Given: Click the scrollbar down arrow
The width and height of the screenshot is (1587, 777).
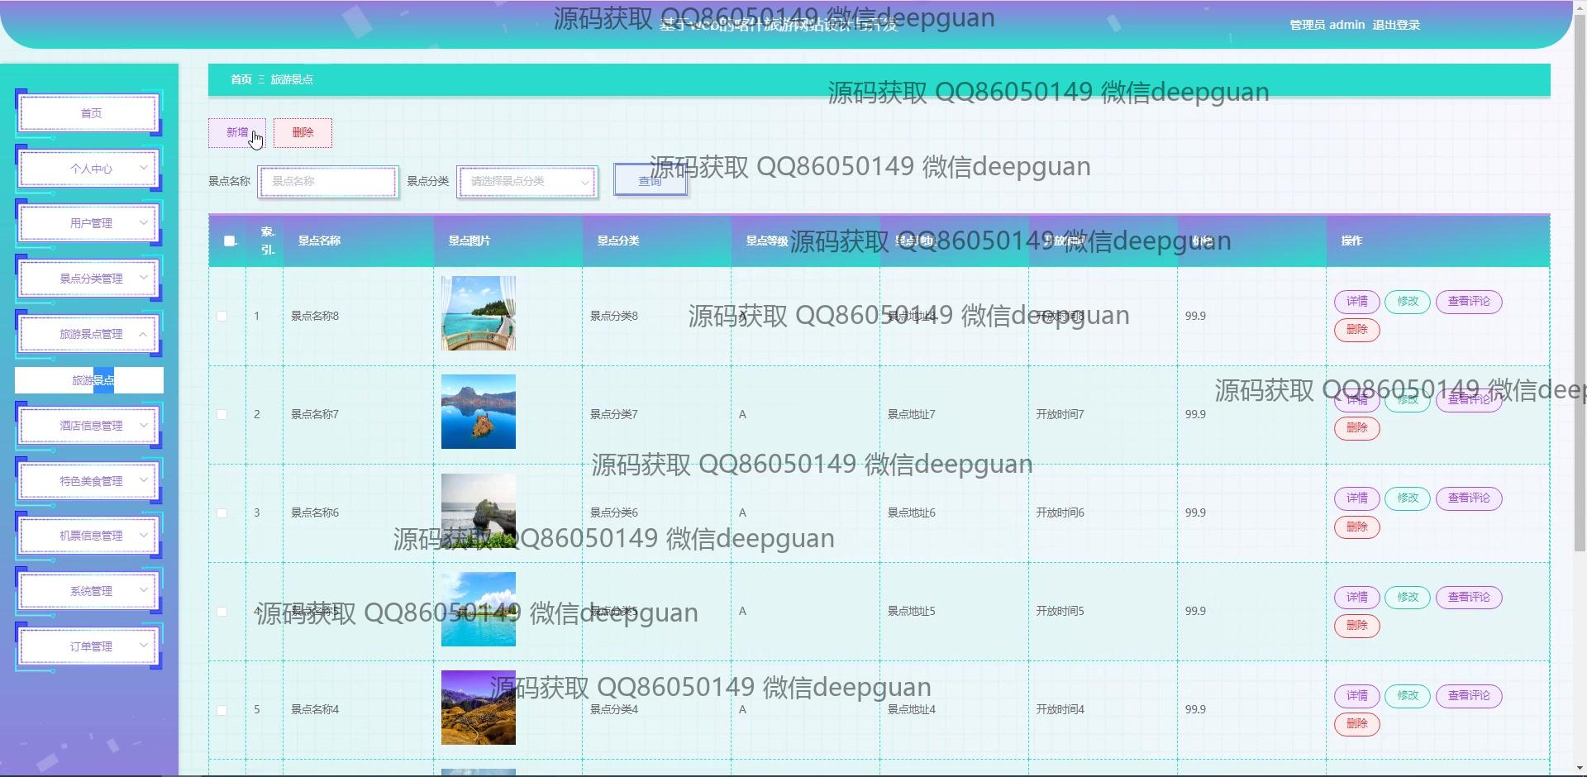Looking at the screenshot, I should pyautogui.click(x=1580, y=769).
